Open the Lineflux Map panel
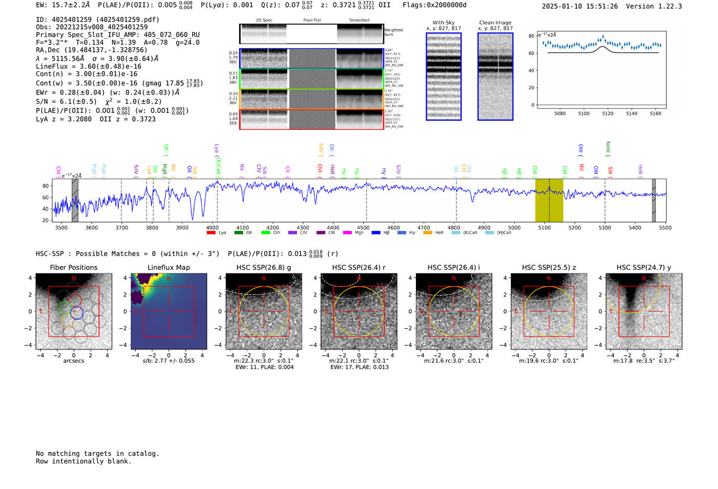The height and width of the screenshot is (489, 718). click(x=169, y=311)
